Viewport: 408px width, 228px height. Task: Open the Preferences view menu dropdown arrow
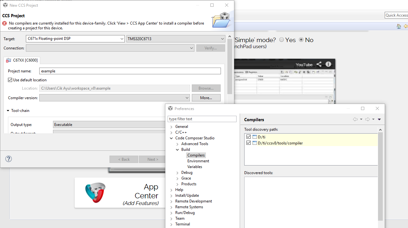[x=379, y=119]
